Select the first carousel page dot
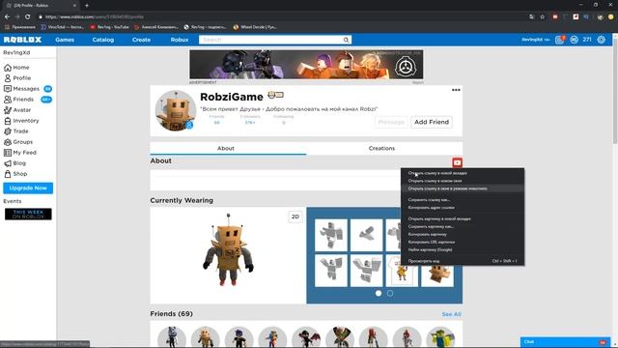Image resolution: width=618 pixels, height=348 pixels. 379,293
